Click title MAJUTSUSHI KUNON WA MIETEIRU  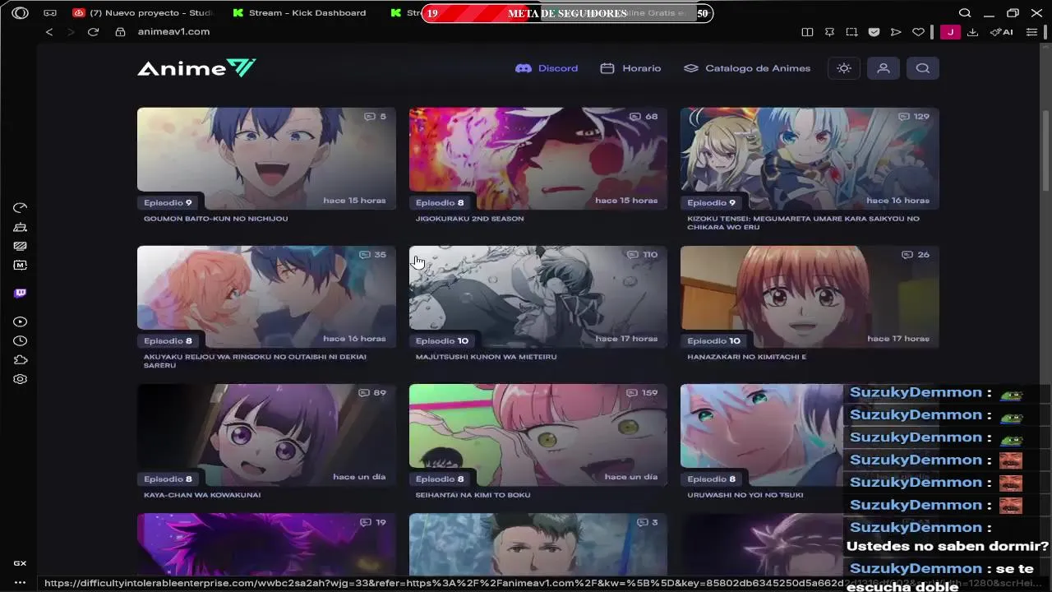pos(487,357)
